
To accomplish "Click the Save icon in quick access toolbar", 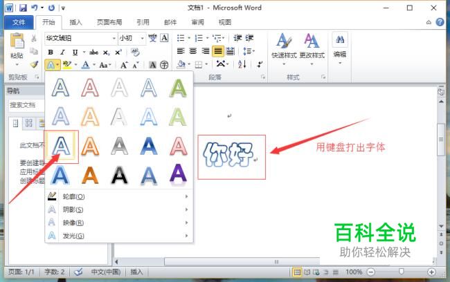I will coord(23,8).
